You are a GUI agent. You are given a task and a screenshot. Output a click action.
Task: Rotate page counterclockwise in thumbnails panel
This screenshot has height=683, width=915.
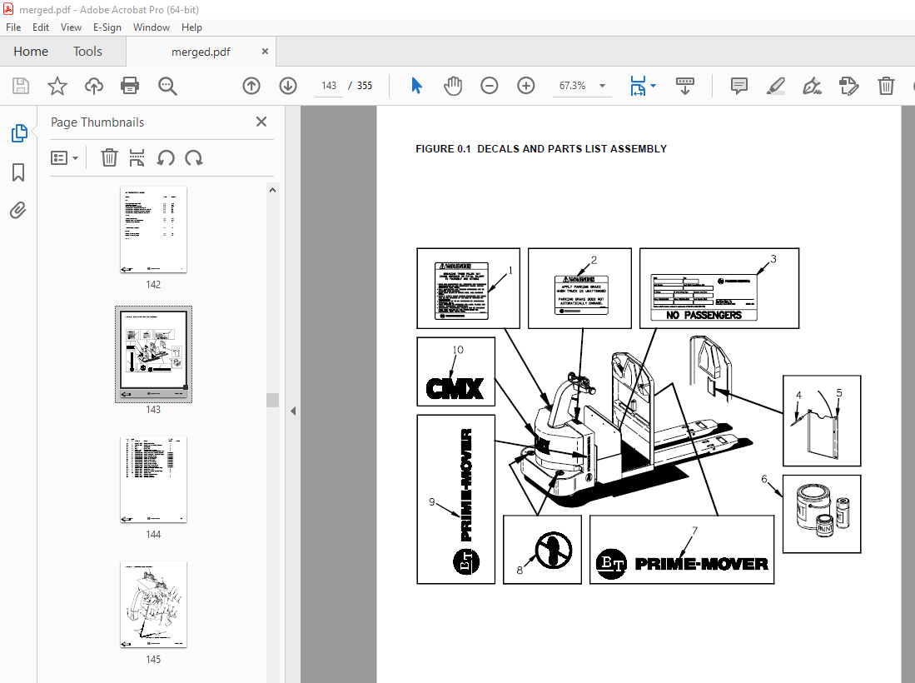[x=166, y=157]
